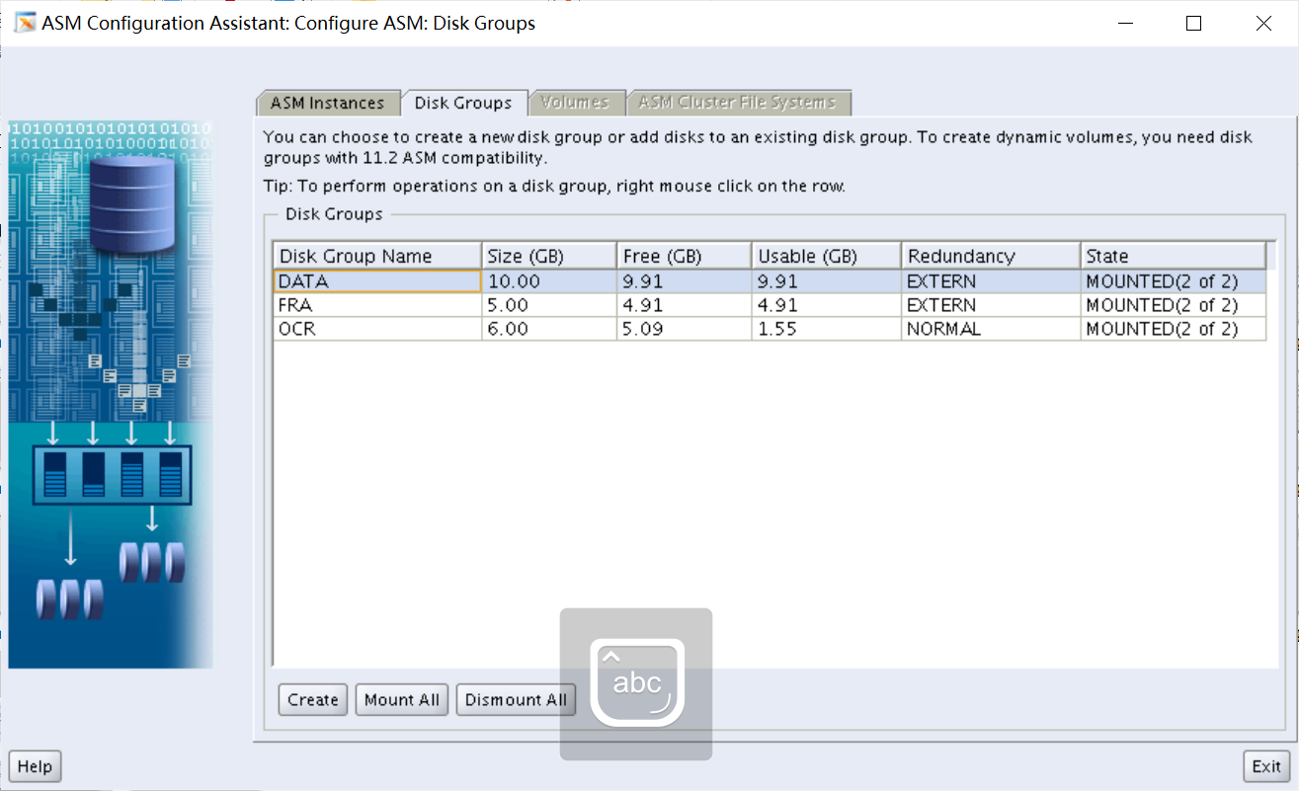This screenshot has height=791, width=1299.
Task: Click the Size (GB) column header
Action: click(x=549, y=256)
